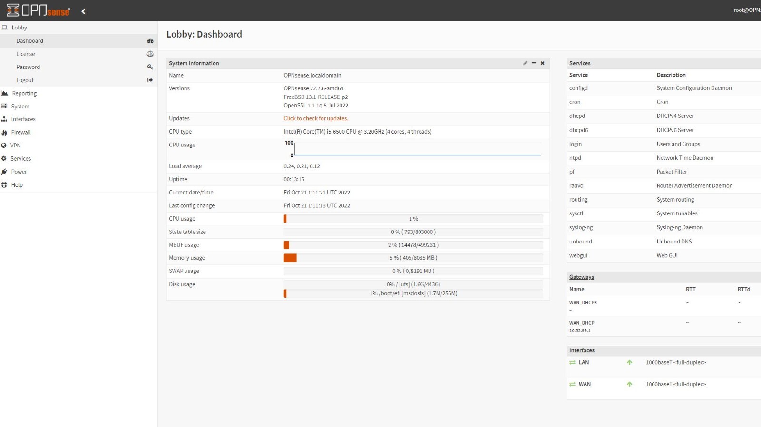Select the 'unbound' service name
This screenshot has height=427, width=761.
click(580, 242)
